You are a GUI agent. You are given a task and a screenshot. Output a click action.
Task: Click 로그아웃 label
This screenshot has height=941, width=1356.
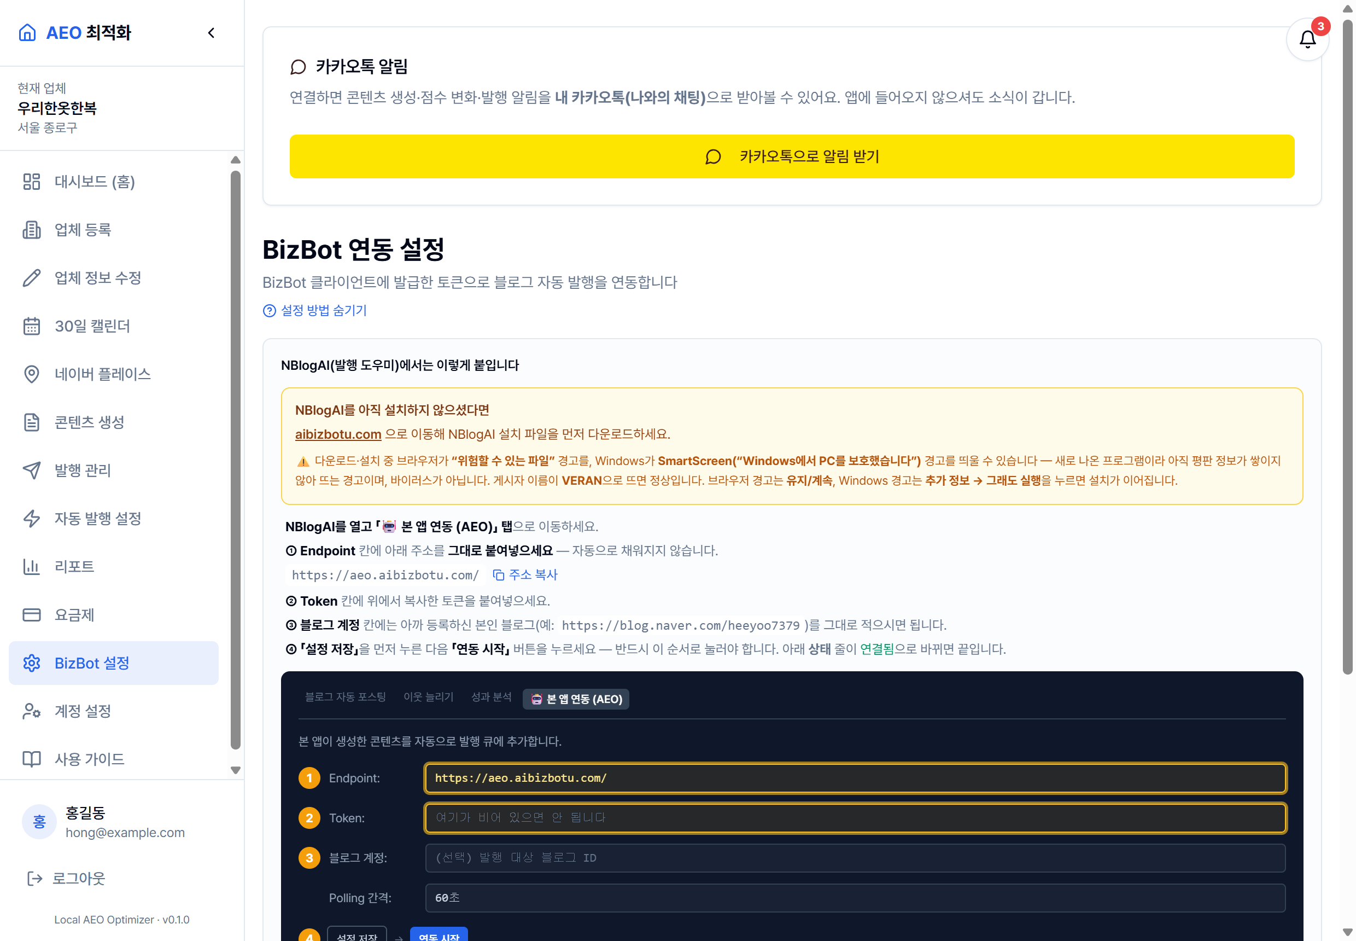point(79,879)
